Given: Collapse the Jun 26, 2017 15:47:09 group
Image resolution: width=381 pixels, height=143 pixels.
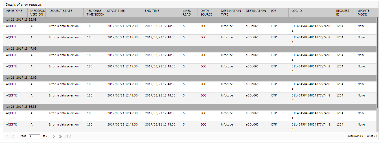Looking at the screenshot, I should pyautogui.click(x=190, y=49).
